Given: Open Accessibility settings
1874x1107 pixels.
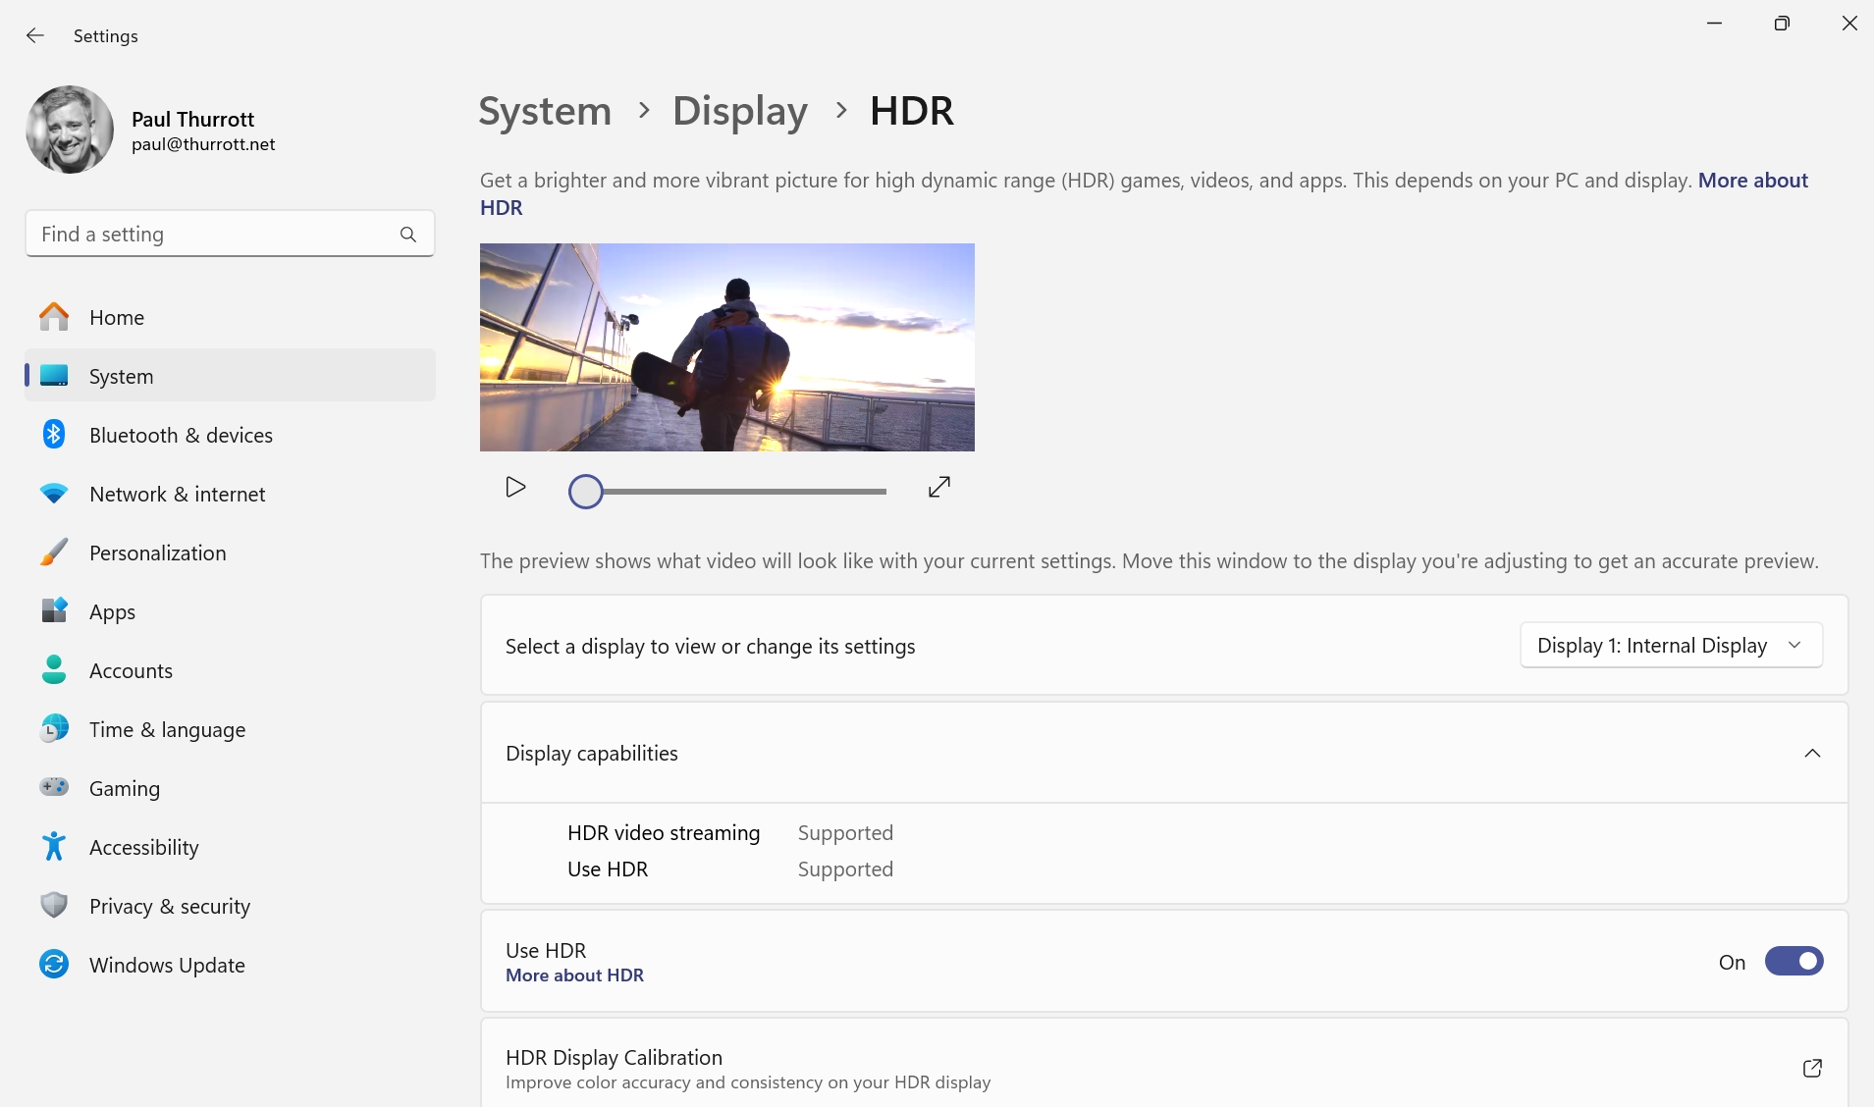Looking at the screenshot, I should click(x=143, y=848).
